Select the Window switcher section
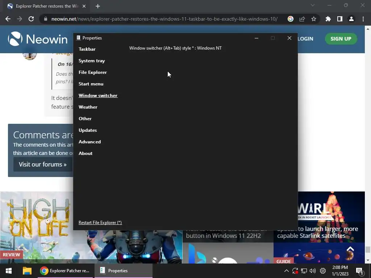Screen dimensions: 371x278 [98, 96]
